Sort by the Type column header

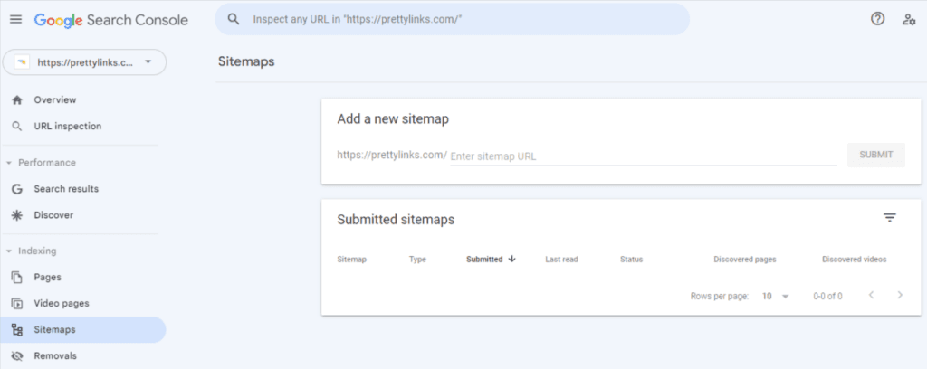[x=417, y=260]
